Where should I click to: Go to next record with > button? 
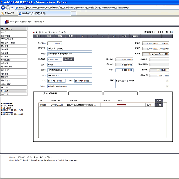pos(103,36)
